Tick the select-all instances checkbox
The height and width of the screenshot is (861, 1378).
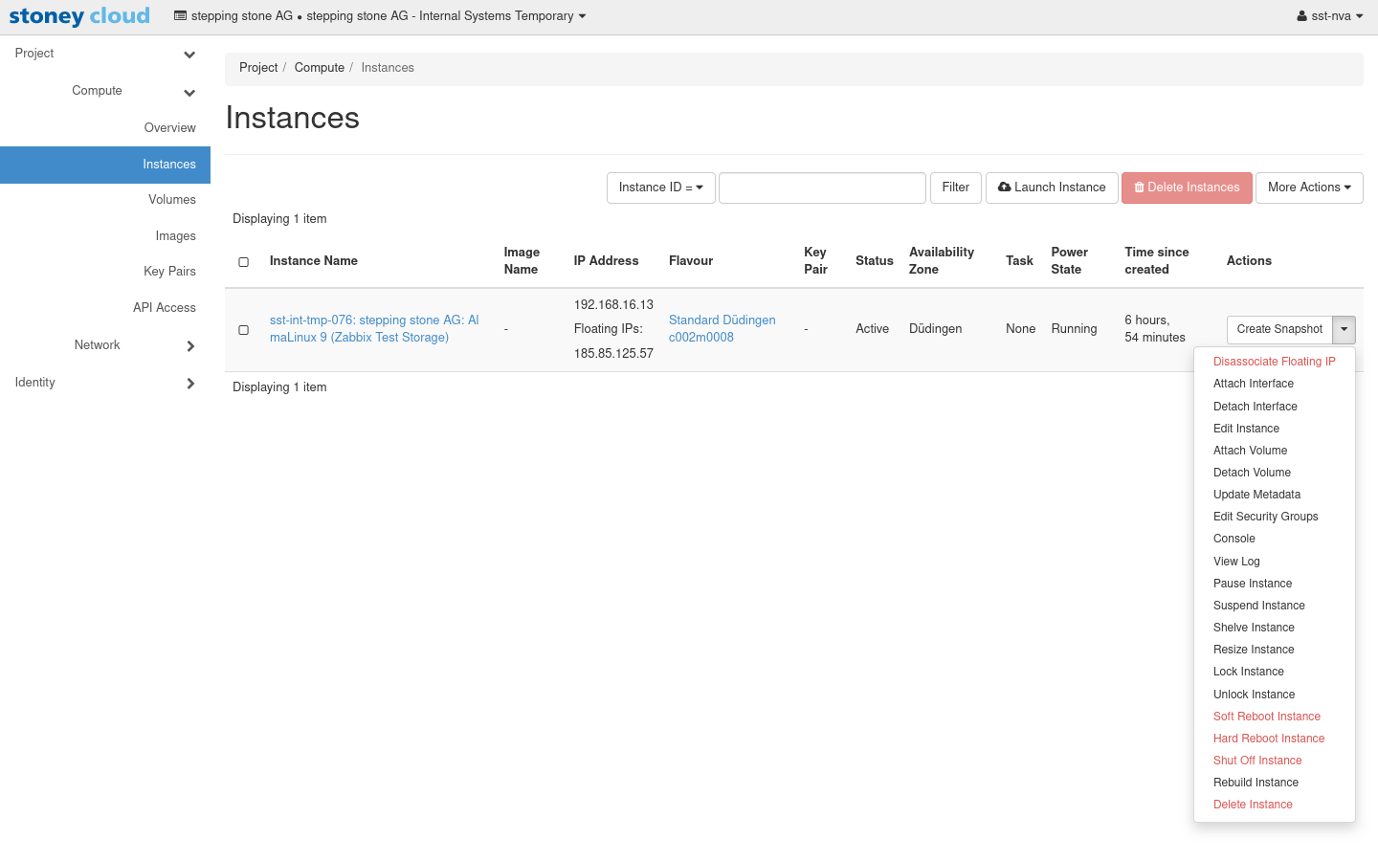[244, 262]
